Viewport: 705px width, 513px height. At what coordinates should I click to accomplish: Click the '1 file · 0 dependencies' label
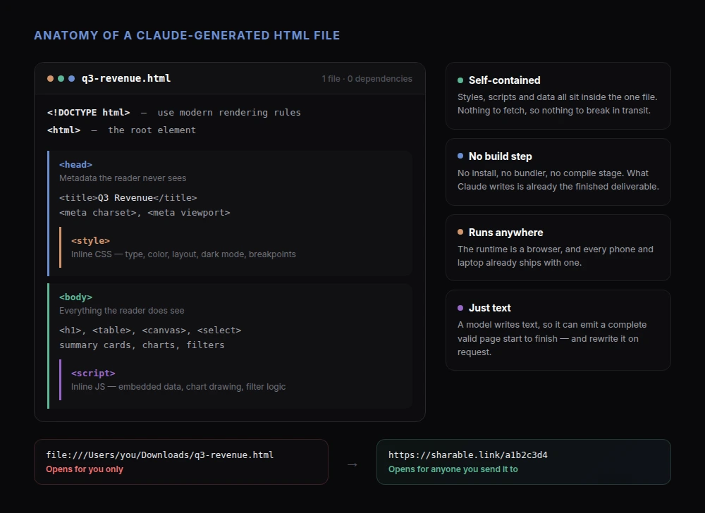(367, 79)
